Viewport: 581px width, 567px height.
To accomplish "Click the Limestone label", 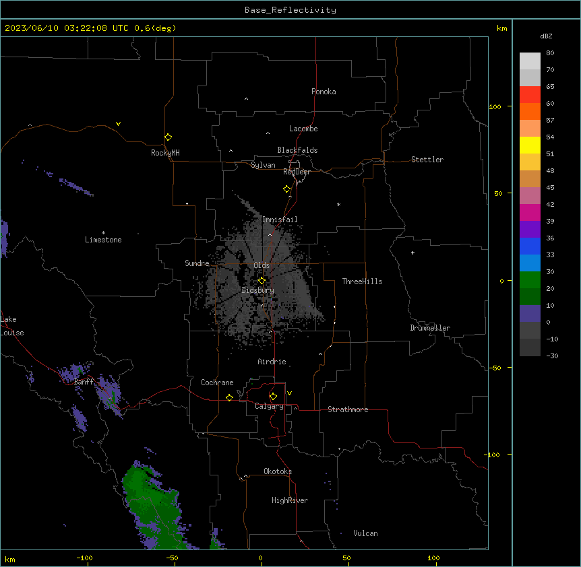I will (x=103, y=240).
